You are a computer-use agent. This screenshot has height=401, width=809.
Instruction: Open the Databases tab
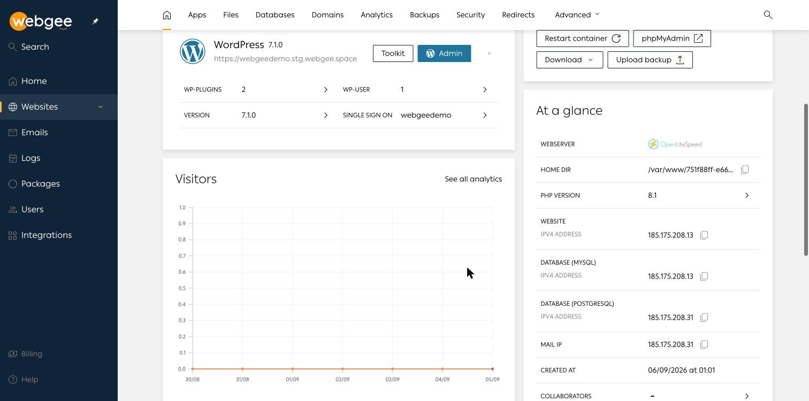coord(275,15)
